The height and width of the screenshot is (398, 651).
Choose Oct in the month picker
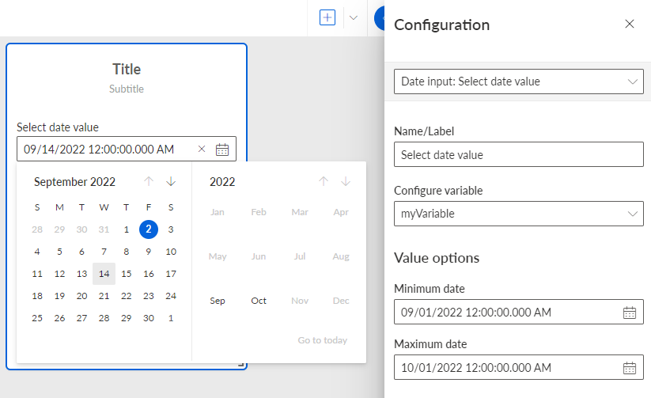(258, 301)
